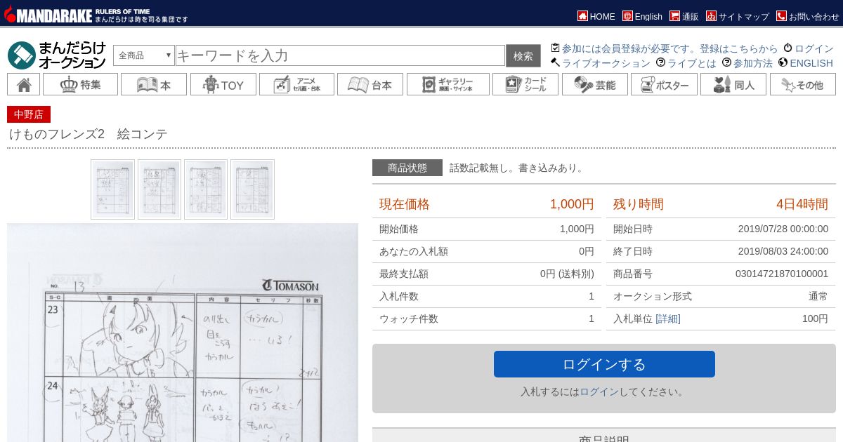Open the ポスター category tab
Viewport: 843px width, 442px height.
pos(664,84)
